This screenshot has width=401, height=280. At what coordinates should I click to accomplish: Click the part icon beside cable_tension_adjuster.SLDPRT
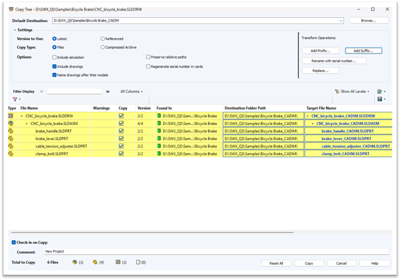[x=11, y=146]
